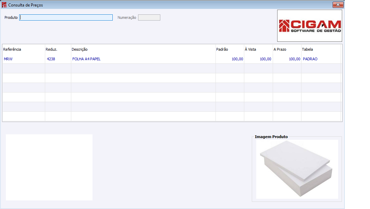
Task: Select the 4238 reduced code cell
Action: tap(58, 59)
